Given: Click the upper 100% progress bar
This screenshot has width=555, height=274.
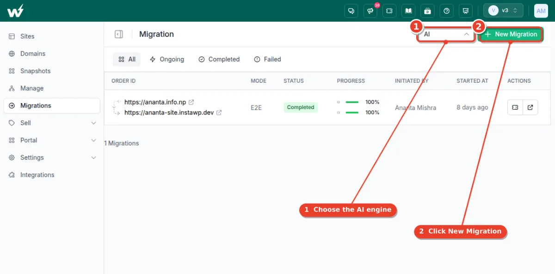Looking at the screenshot, I should (x=352, y=102).
